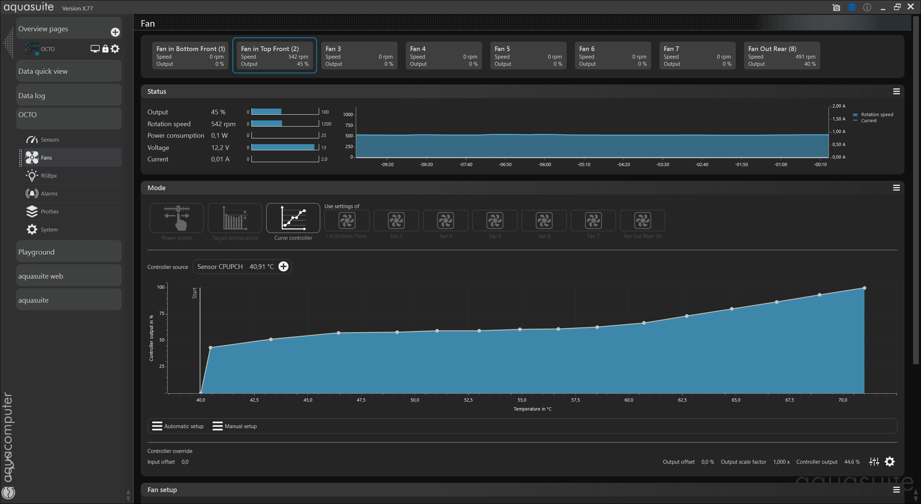Use settings of Fan 3
The width and height of the screenshot is (921, 504).
pos(396,221)
